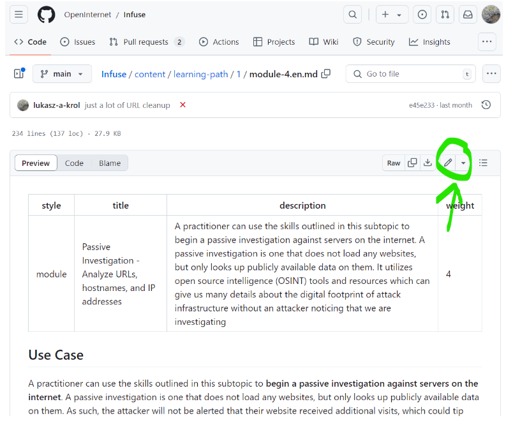The image size is (506, 425).
Task: Open the file history clock icon
Action: tap(486, 105)
